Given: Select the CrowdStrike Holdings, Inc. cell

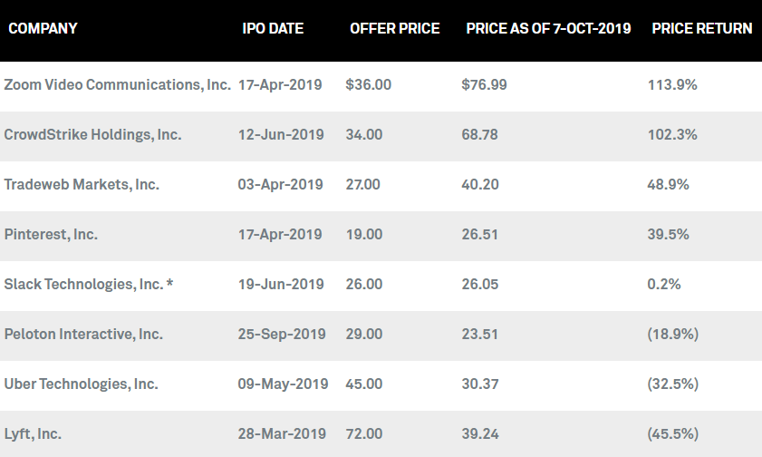Looking at the screenshot, I should point(92,135).
